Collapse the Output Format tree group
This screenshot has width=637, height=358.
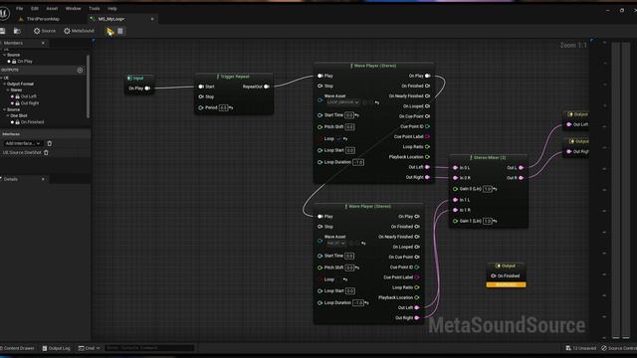[5, 84]
